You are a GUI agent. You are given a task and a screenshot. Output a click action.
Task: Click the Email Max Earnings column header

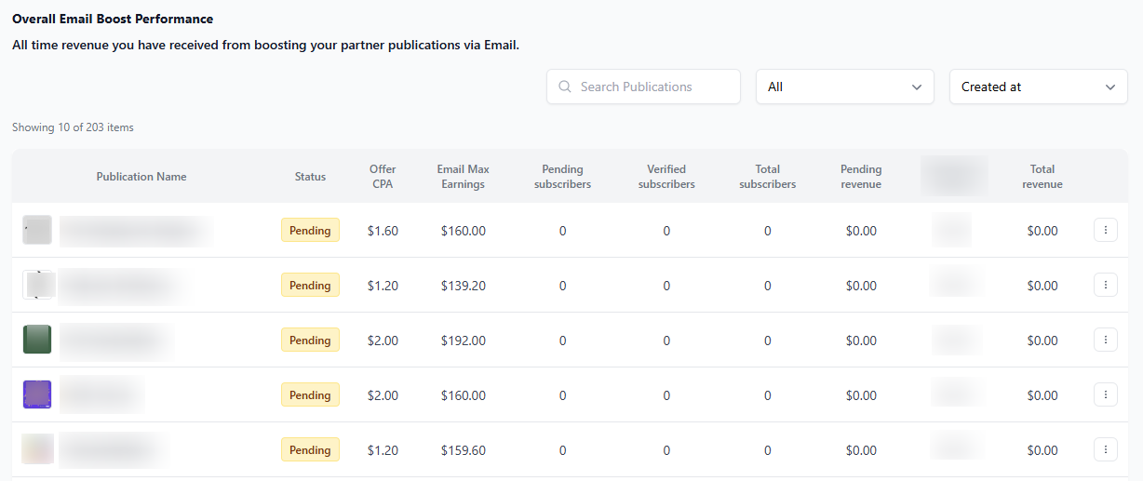[463, 177]
